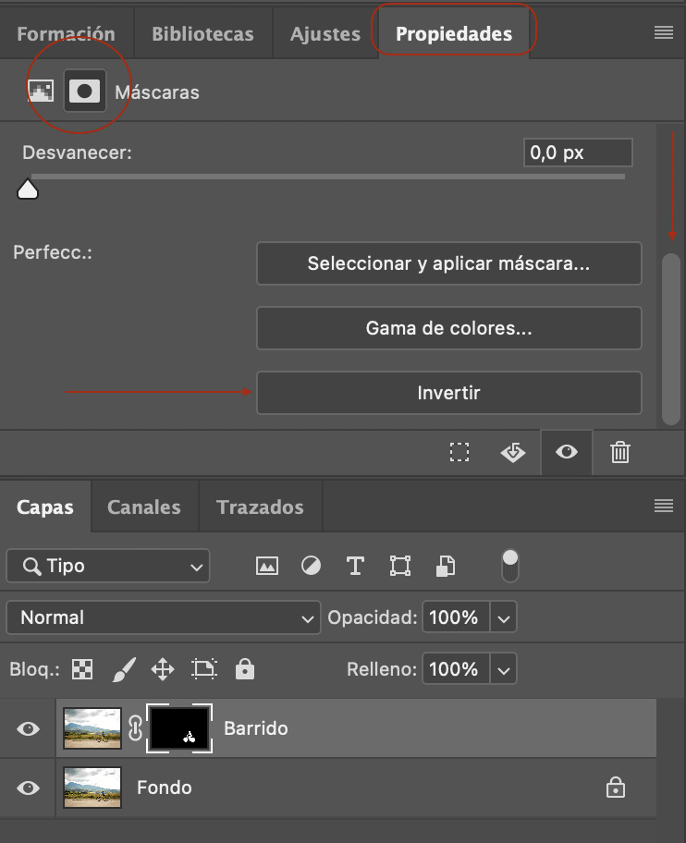The width and height of the screenshot is (686, 843).
Task: Load selection from mask icon
Action: [x=459, y=452]
